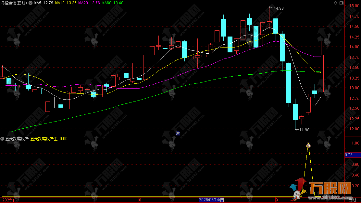The width and height of the screenshot is (361, 203).
Task: Click the 14.50 price axis label
Action: pos(354,27)
